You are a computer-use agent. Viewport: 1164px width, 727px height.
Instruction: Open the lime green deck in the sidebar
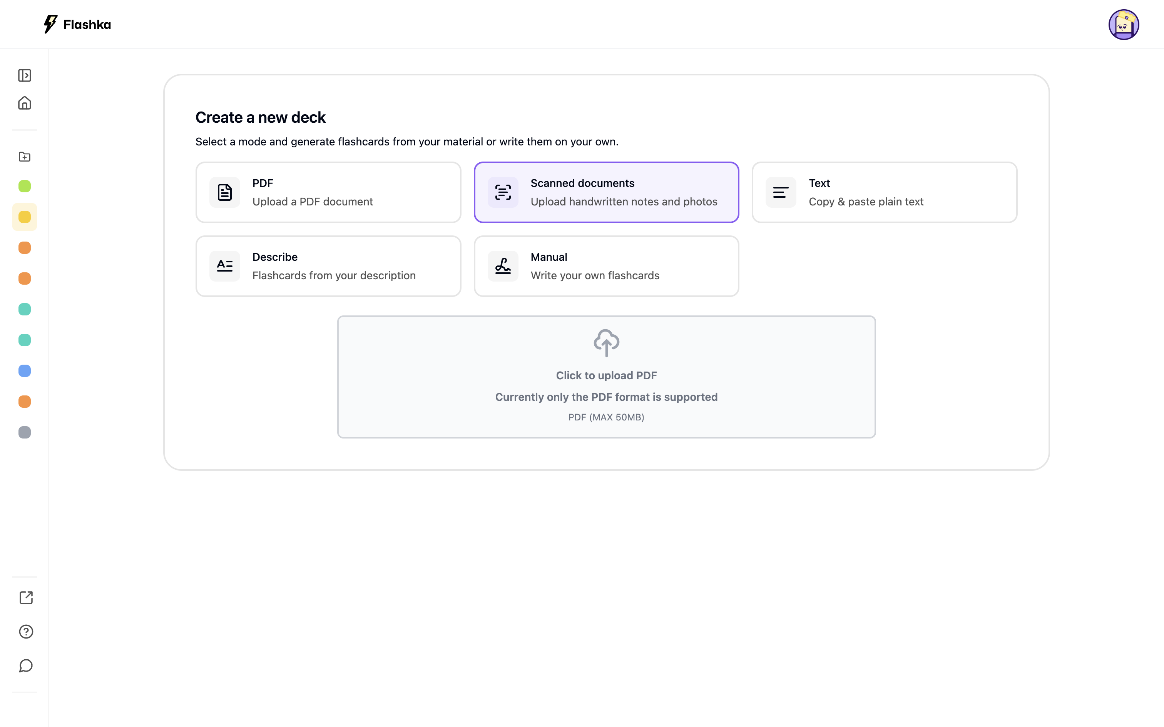coord(25,186)
